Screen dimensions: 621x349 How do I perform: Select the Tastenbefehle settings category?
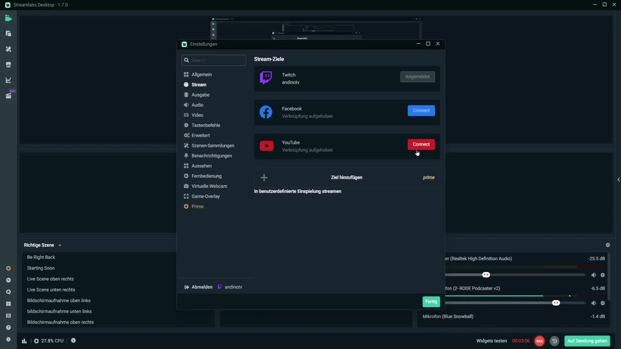[206, 125]
